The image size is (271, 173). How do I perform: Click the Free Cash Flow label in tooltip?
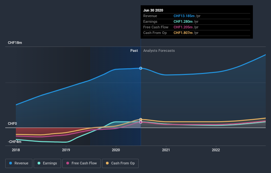coord(156,27)
